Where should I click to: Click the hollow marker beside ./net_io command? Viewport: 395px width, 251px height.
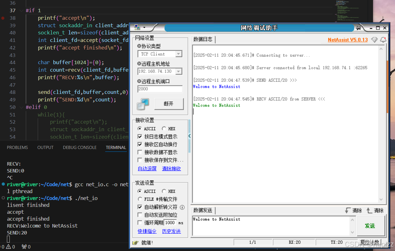click(x=3, y=198)
